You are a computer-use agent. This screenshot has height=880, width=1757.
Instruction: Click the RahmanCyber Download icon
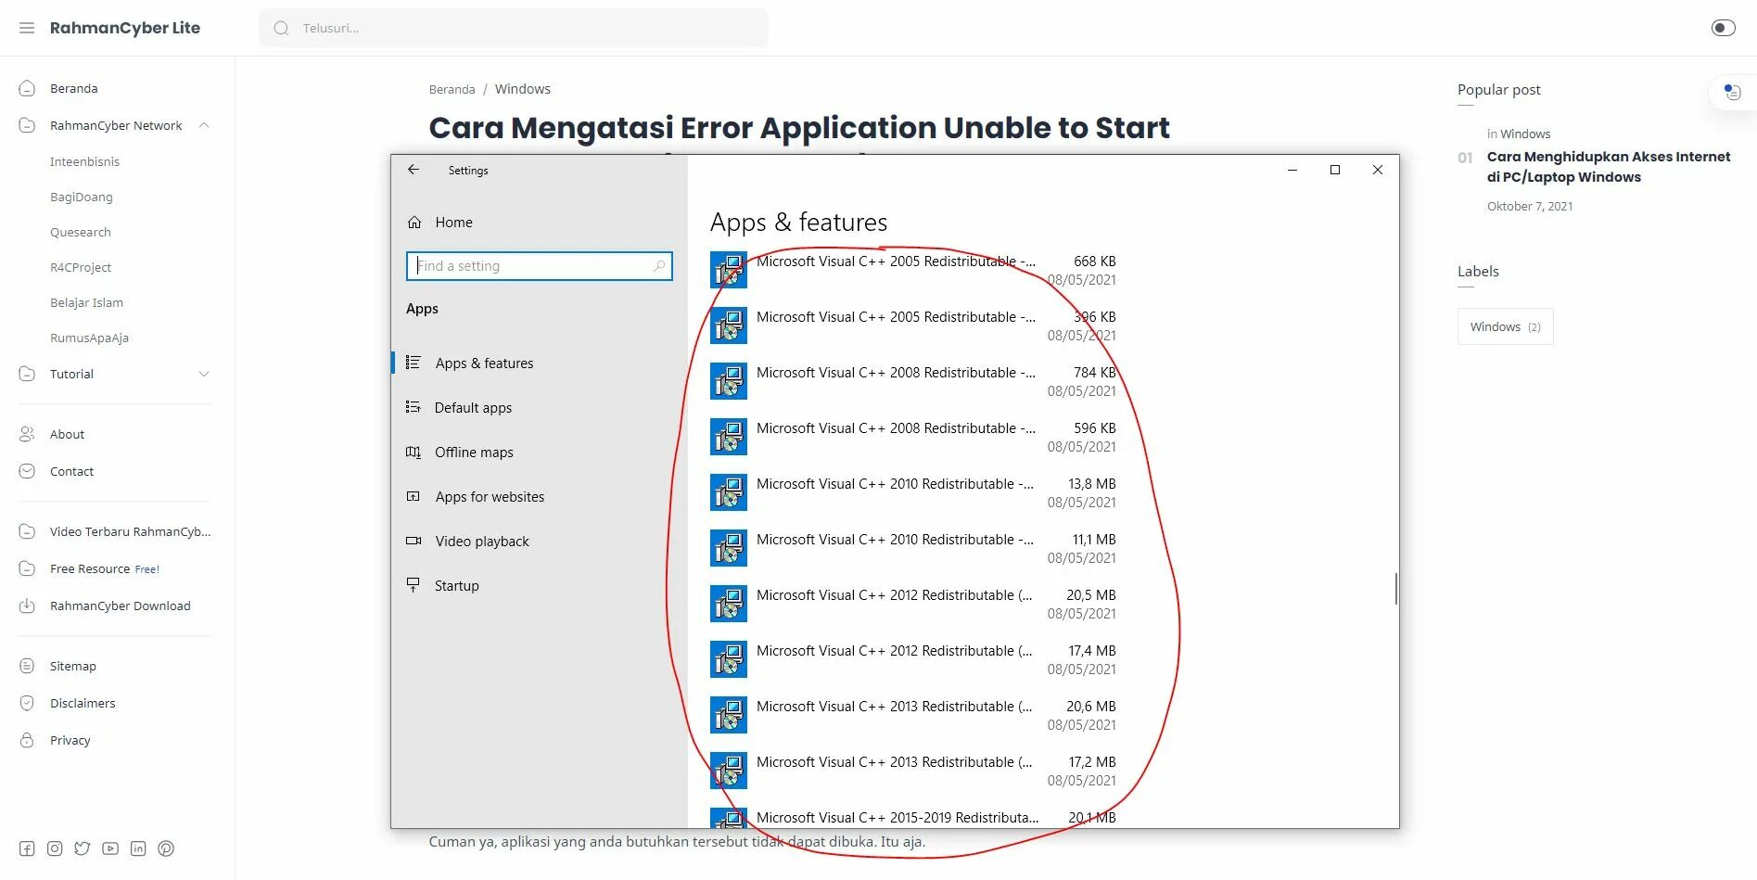pos(27,606)
